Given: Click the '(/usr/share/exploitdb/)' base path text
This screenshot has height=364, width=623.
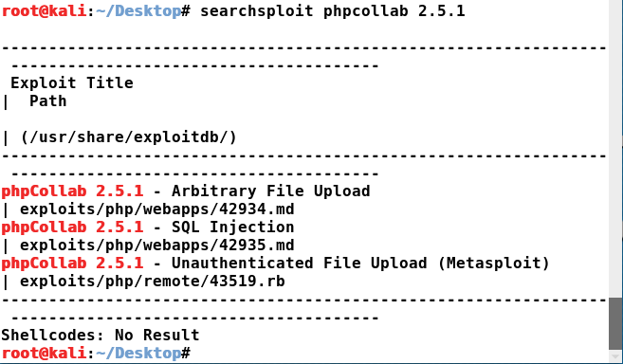Looking at the screenshot, I should [128, 137].
